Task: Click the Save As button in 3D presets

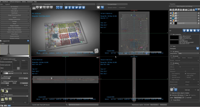Action: click(x=173, y=58)
